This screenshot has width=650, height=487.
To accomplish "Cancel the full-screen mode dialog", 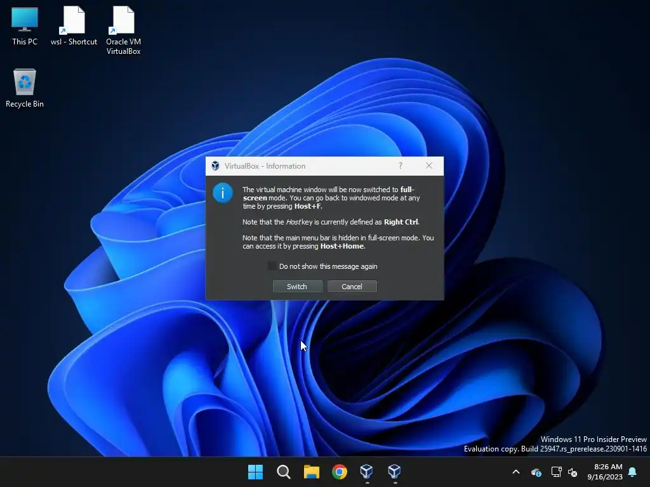I will pyautogui.click(x=352, y=286).
